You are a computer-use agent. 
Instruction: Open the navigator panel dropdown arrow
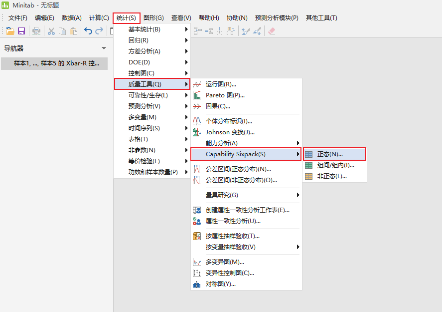104,48
